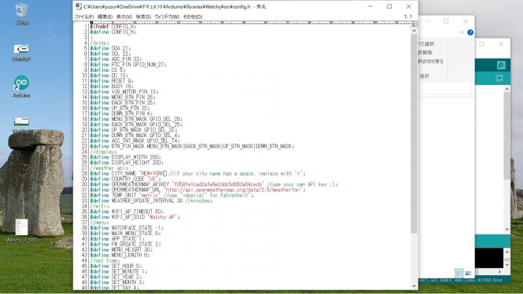The height and width of the screenshot is (294, 523).
Task: Open the 編集(E) menu
Action: click(x=105, y=17)
